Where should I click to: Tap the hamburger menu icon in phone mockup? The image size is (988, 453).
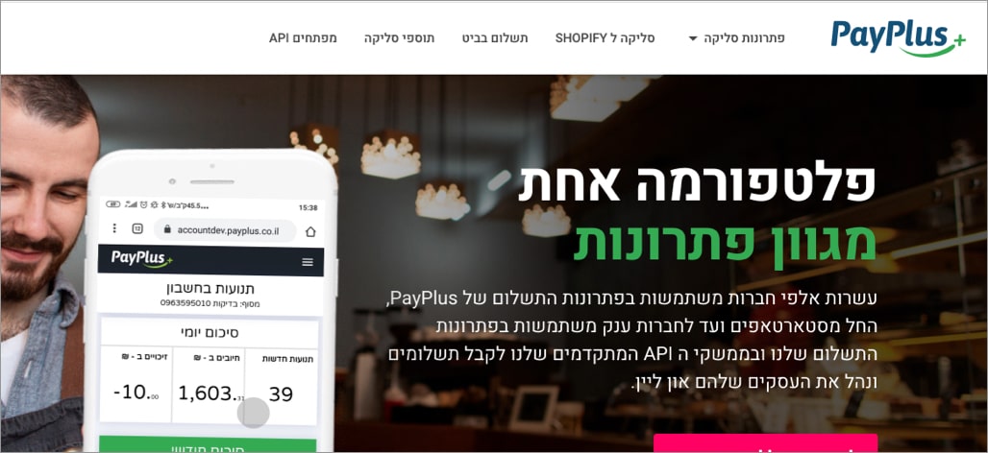pyautogui.click(x=308, y=262)
